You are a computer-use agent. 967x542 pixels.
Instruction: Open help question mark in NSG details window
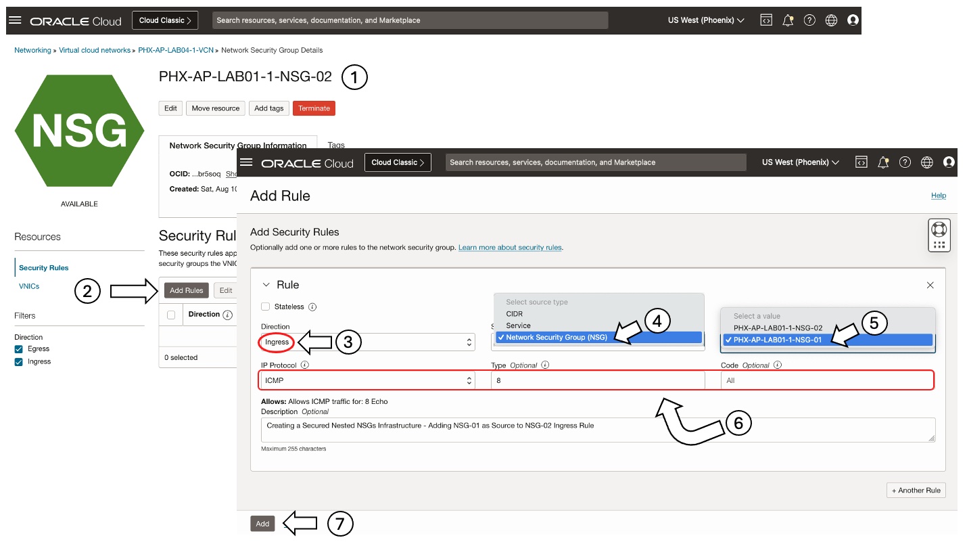[809, 20]
